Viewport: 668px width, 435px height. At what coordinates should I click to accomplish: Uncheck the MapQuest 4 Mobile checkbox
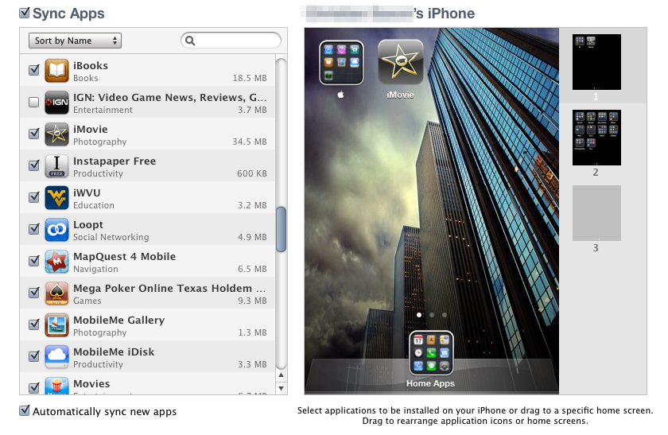point(34,261)
